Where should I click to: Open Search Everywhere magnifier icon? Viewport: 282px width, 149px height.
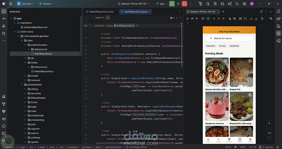point(237,4)
